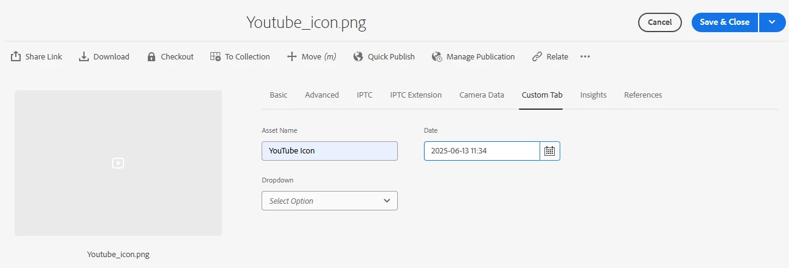Click the Quick Publish globe icon
Screen dimensions: 789x268
(358, 56)
